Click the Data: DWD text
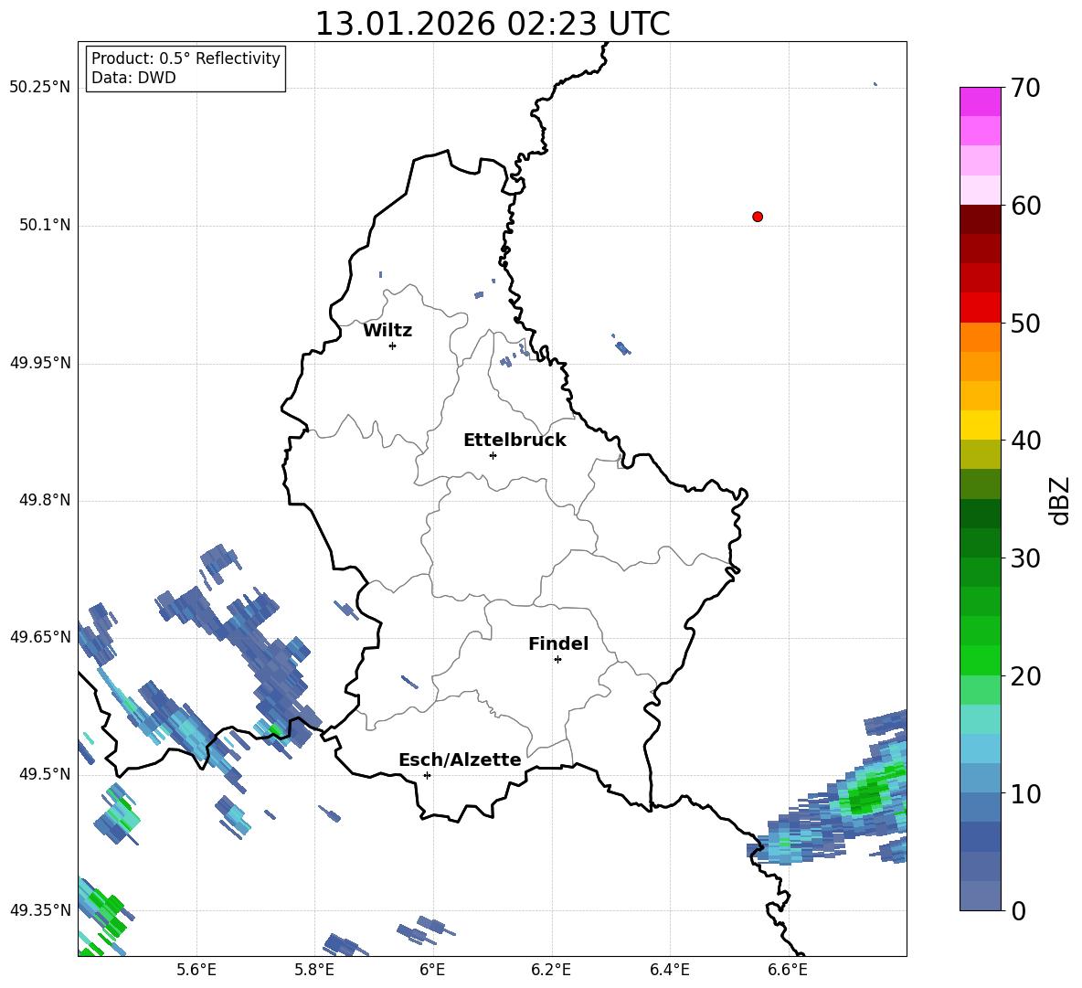The height and width of the screenshot is (988, 1082). [x=133, y=78]
